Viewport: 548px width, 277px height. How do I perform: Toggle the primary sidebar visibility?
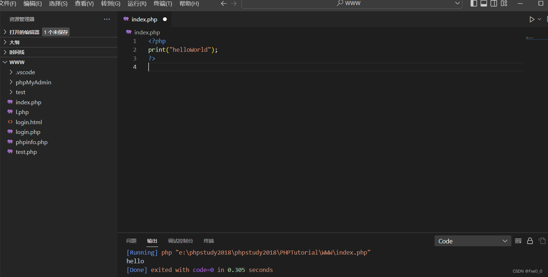point(474,4)
